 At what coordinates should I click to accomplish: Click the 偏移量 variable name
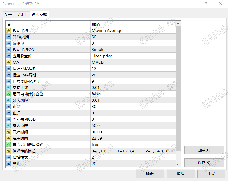[18, 43]
